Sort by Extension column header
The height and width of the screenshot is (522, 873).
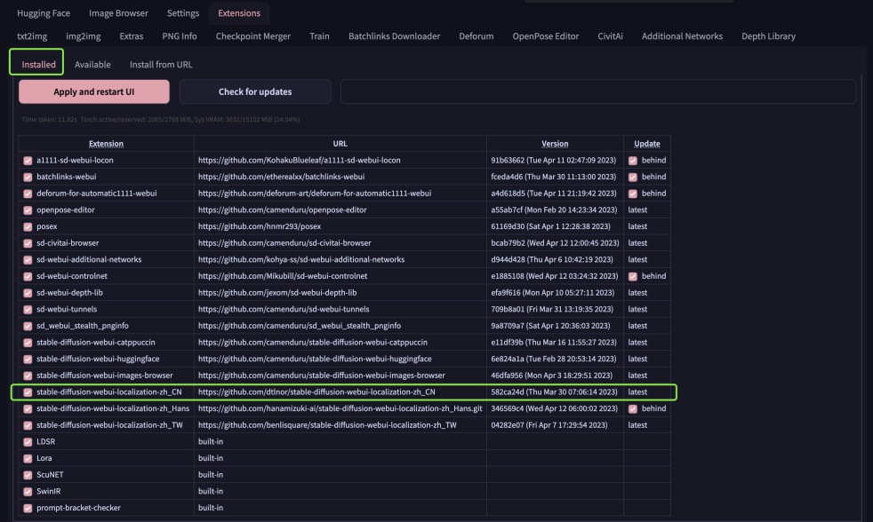tap(106, 144)
